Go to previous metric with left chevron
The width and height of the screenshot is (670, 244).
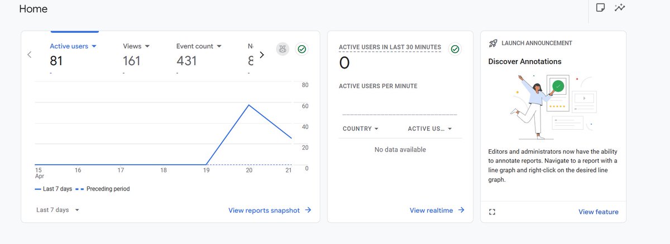[x=30, y=55]
